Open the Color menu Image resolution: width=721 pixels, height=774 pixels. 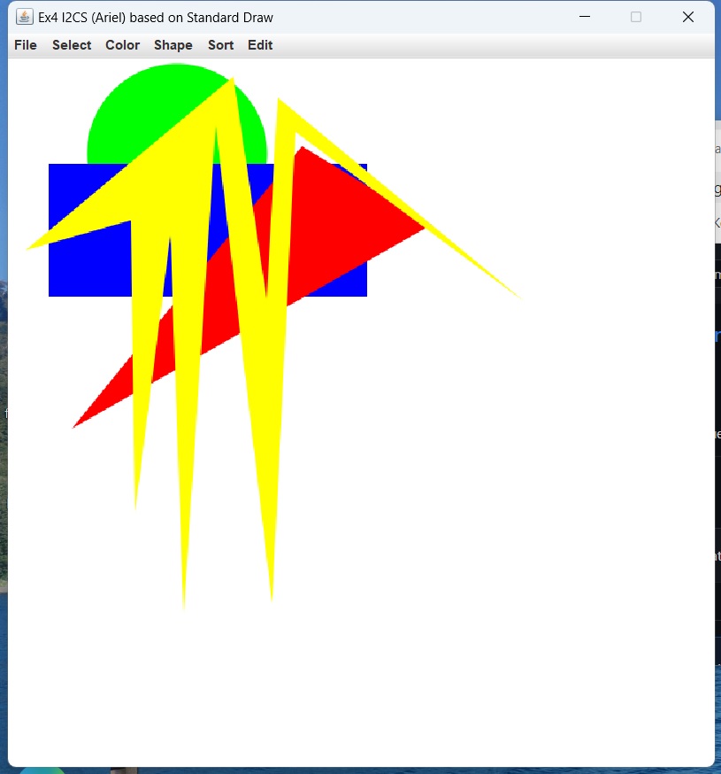(122, 45)
